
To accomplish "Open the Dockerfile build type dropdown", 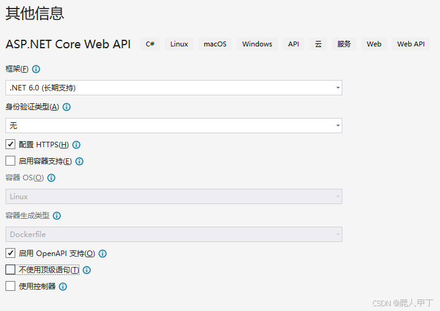I will [x=174, y=234].
